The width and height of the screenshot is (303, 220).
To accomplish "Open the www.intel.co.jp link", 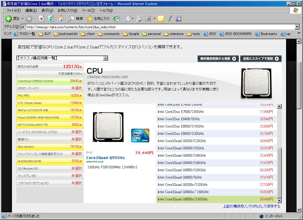I will [95, 162].
